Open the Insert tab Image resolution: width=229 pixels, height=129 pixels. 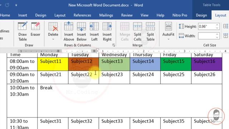coord(23,15)
